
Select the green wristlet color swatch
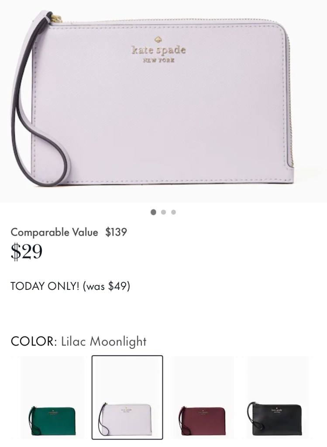(x=52, y=397)
